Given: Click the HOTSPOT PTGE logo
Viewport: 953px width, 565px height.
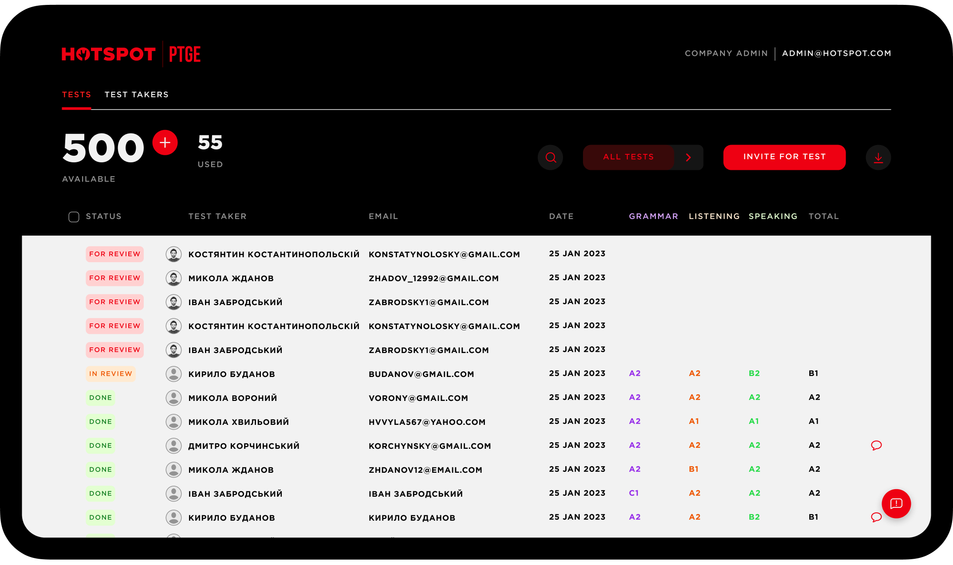Looking at the screenshot, I should point(131,54).
